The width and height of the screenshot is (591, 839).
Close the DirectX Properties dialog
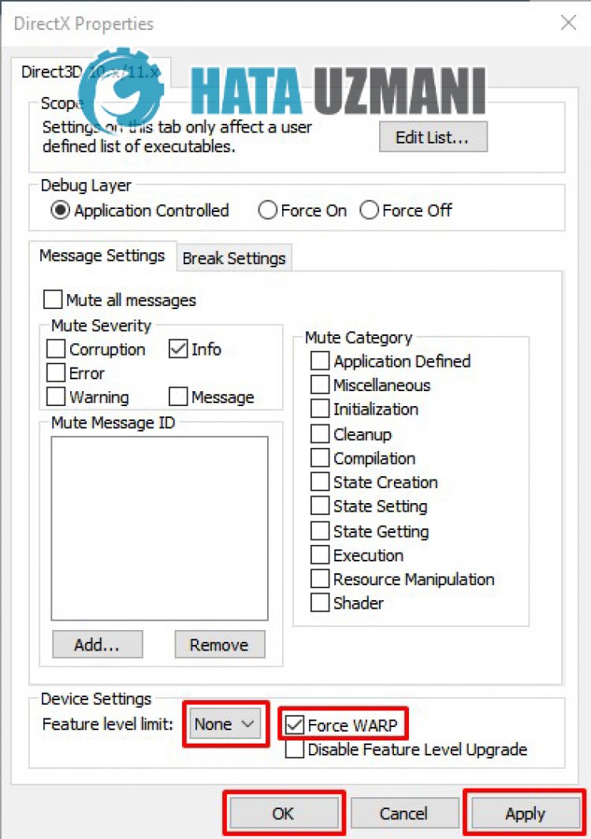point(568,23)
